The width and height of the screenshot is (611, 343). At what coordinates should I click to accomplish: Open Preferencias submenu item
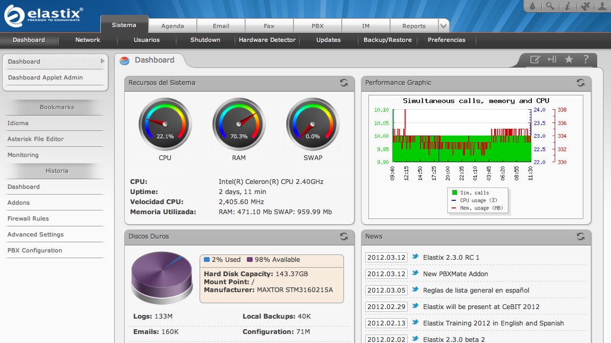point(446,40)
